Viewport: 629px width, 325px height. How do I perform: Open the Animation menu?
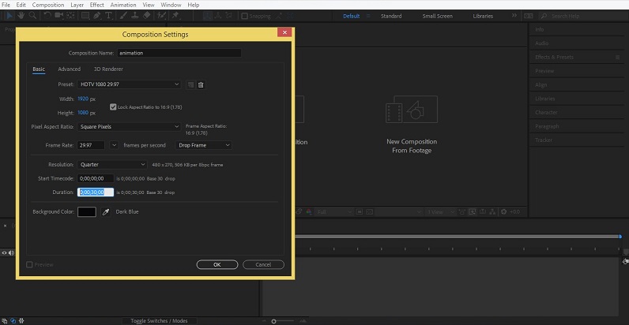pos(122,5)
